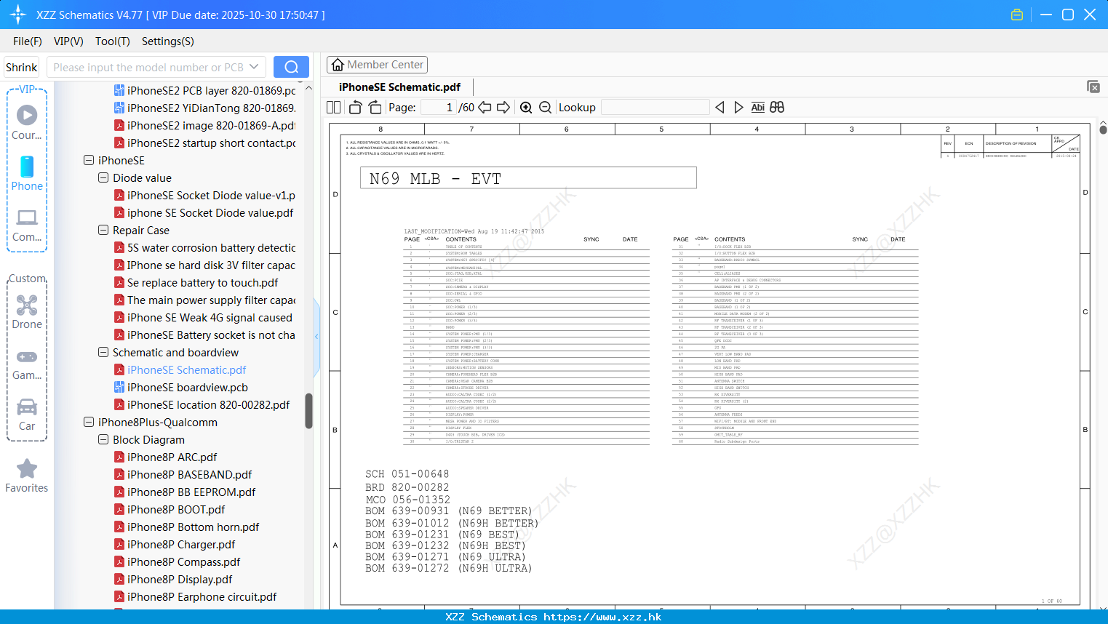The width and height of the screenshot is (1108, 624).
Task: Find previous lookup match triangle
Action: [x=720, y=108]
